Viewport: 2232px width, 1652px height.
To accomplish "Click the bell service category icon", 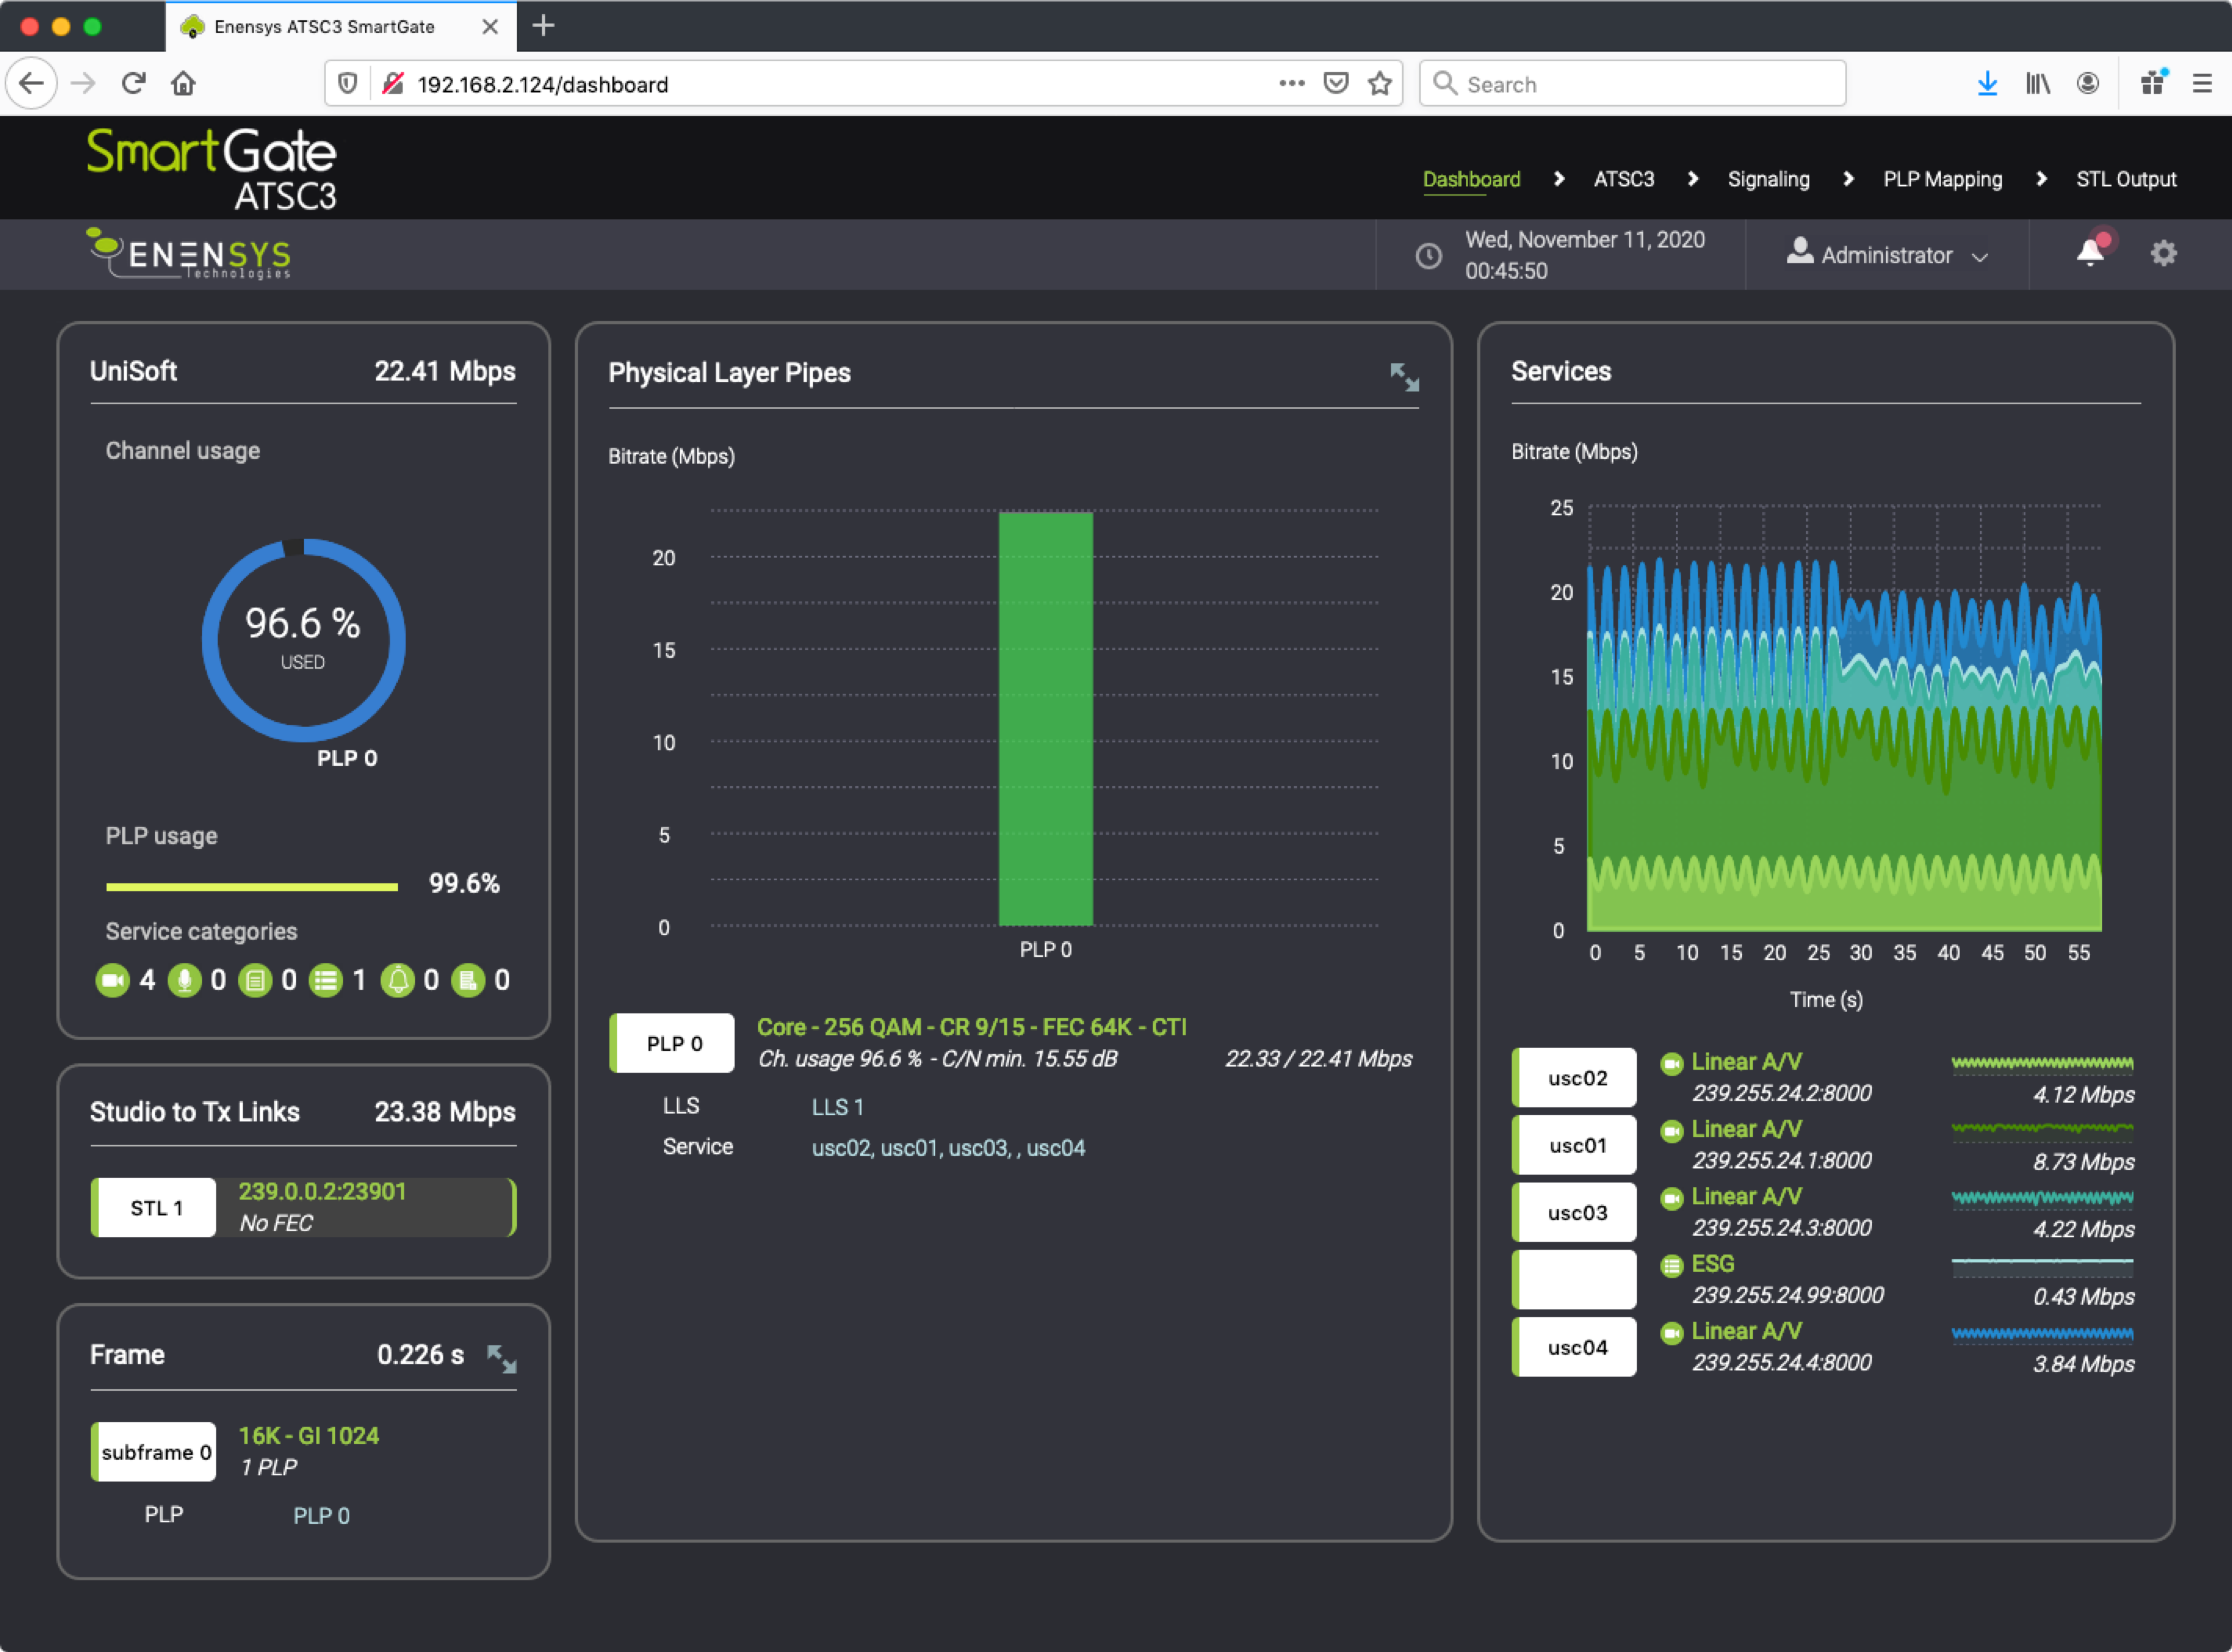I will (x=398, y=980).
